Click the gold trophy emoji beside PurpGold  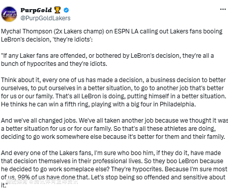pos(57,10)
